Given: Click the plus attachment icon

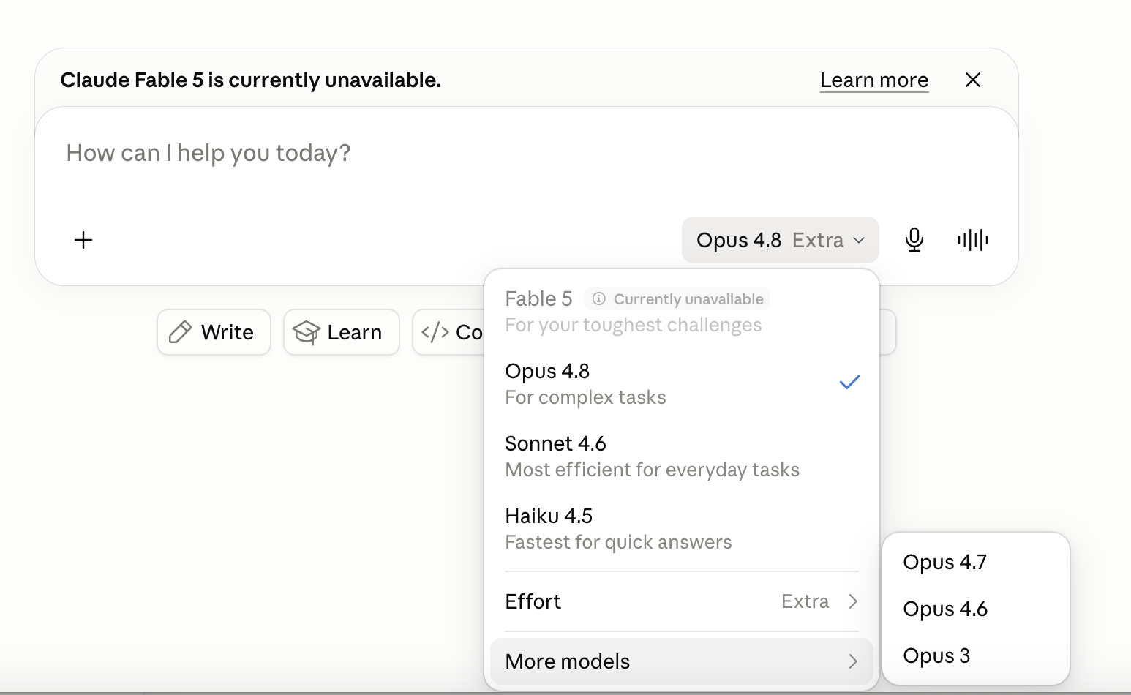Looking at the screenshot, I should tap(83, 240).
